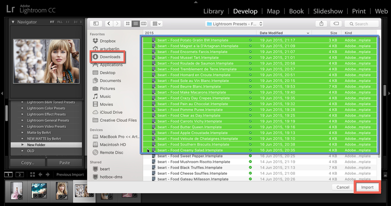
Task: Toggle the sidebar view in the file dialog
Action: [96, 23]
